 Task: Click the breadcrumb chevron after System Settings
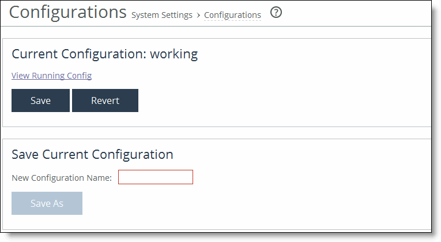(198, 15)
